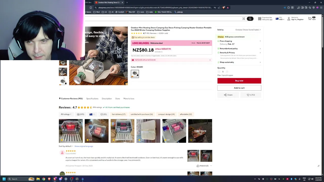This screenshot has width=324, height=182.
Task: Select the KHAKI color option swatch
Action: 135,74
